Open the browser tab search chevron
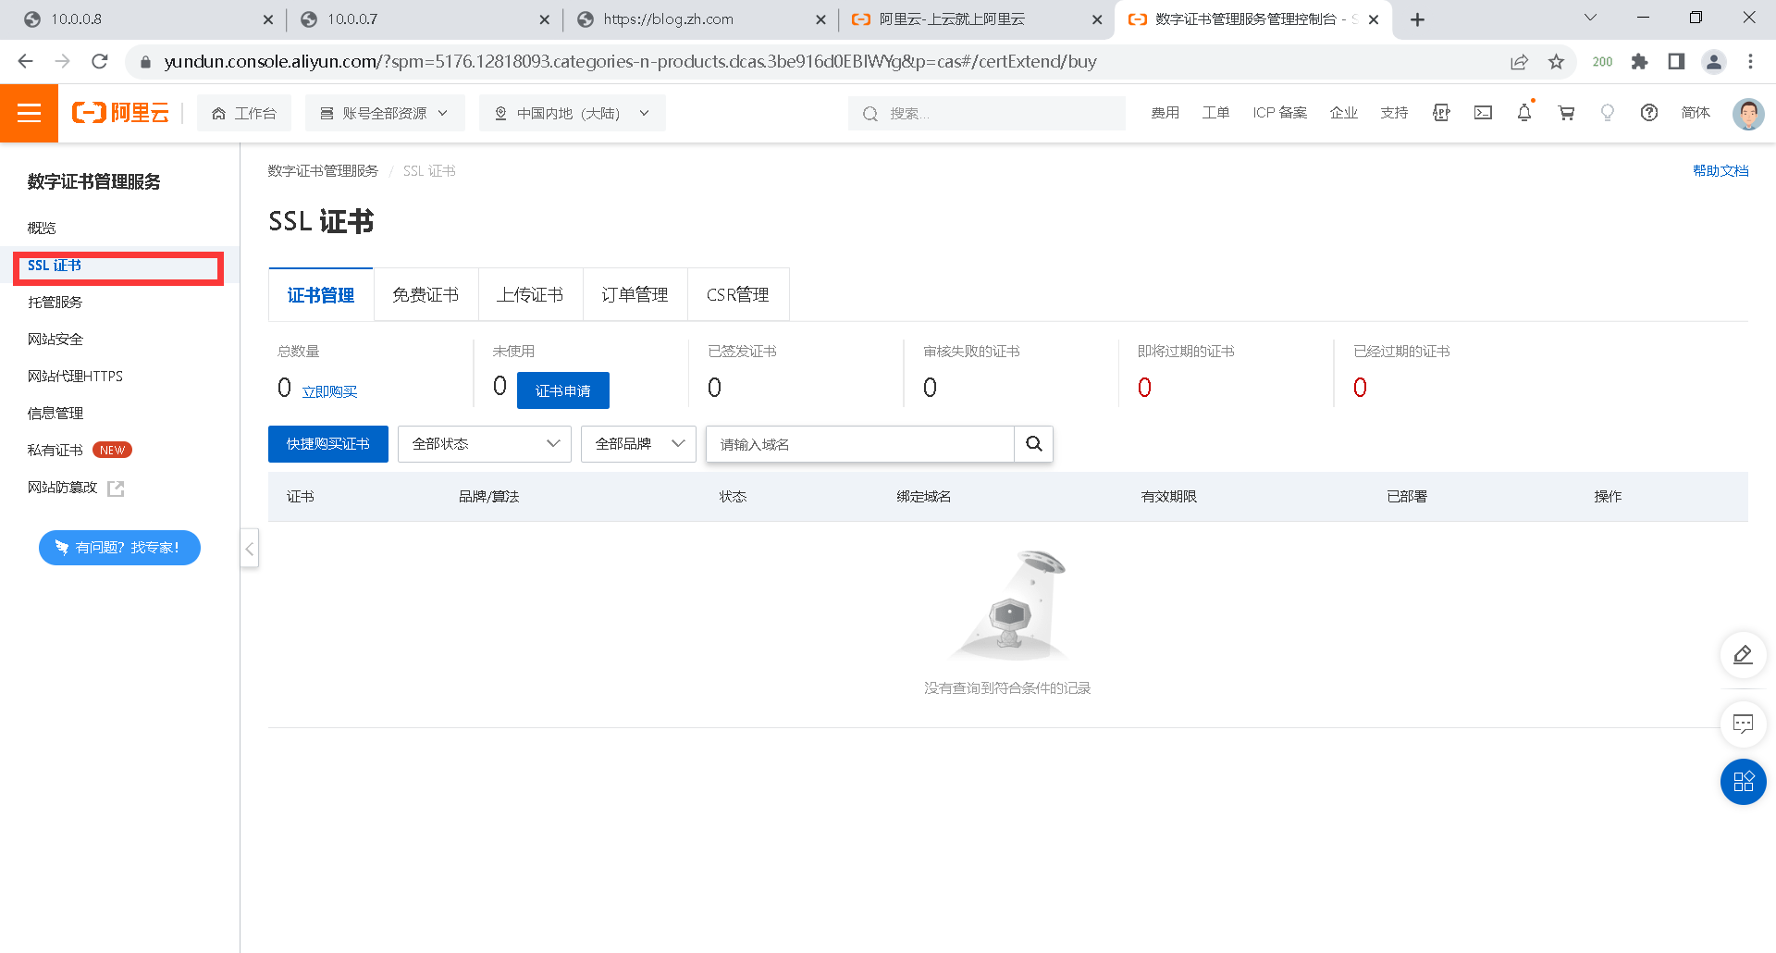 click(1590, 19)
